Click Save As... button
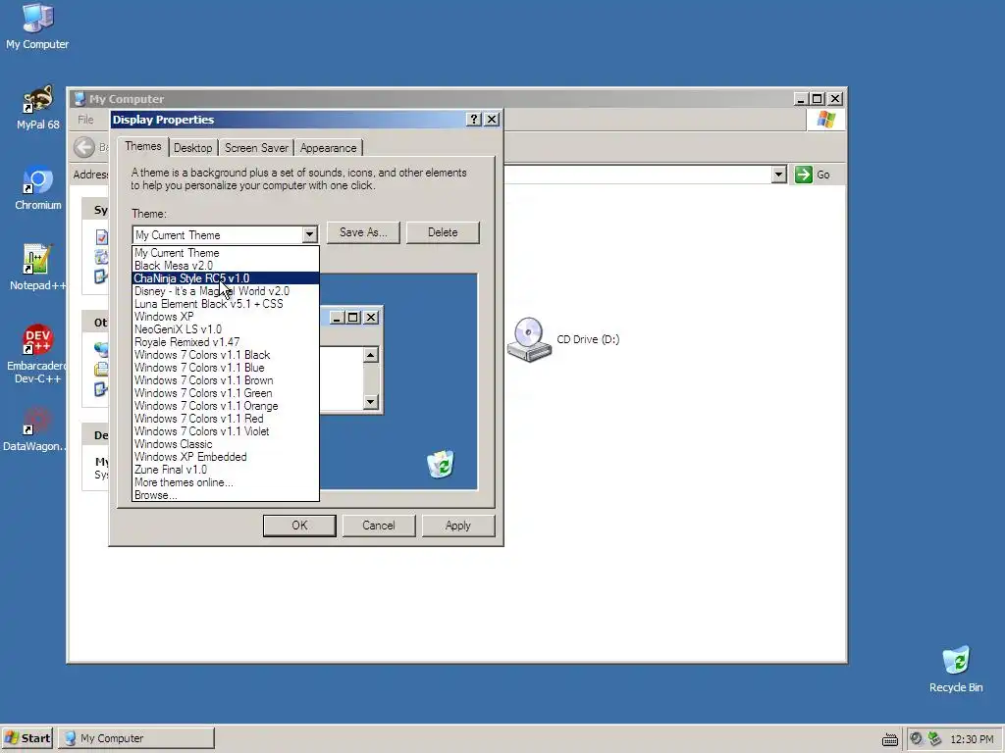 (363, 232)
